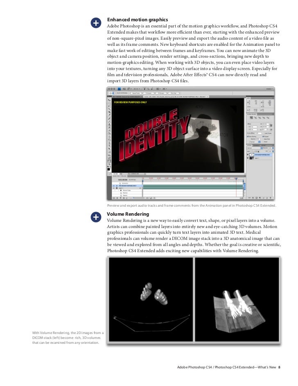298x386 pixels.
Task: Open the view extras dropdown
Action: tap(130, 89)
